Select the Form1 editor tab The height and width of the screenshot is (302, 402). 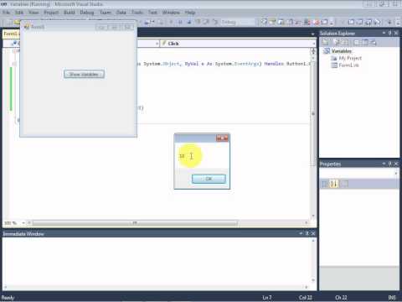click(11, 34)
